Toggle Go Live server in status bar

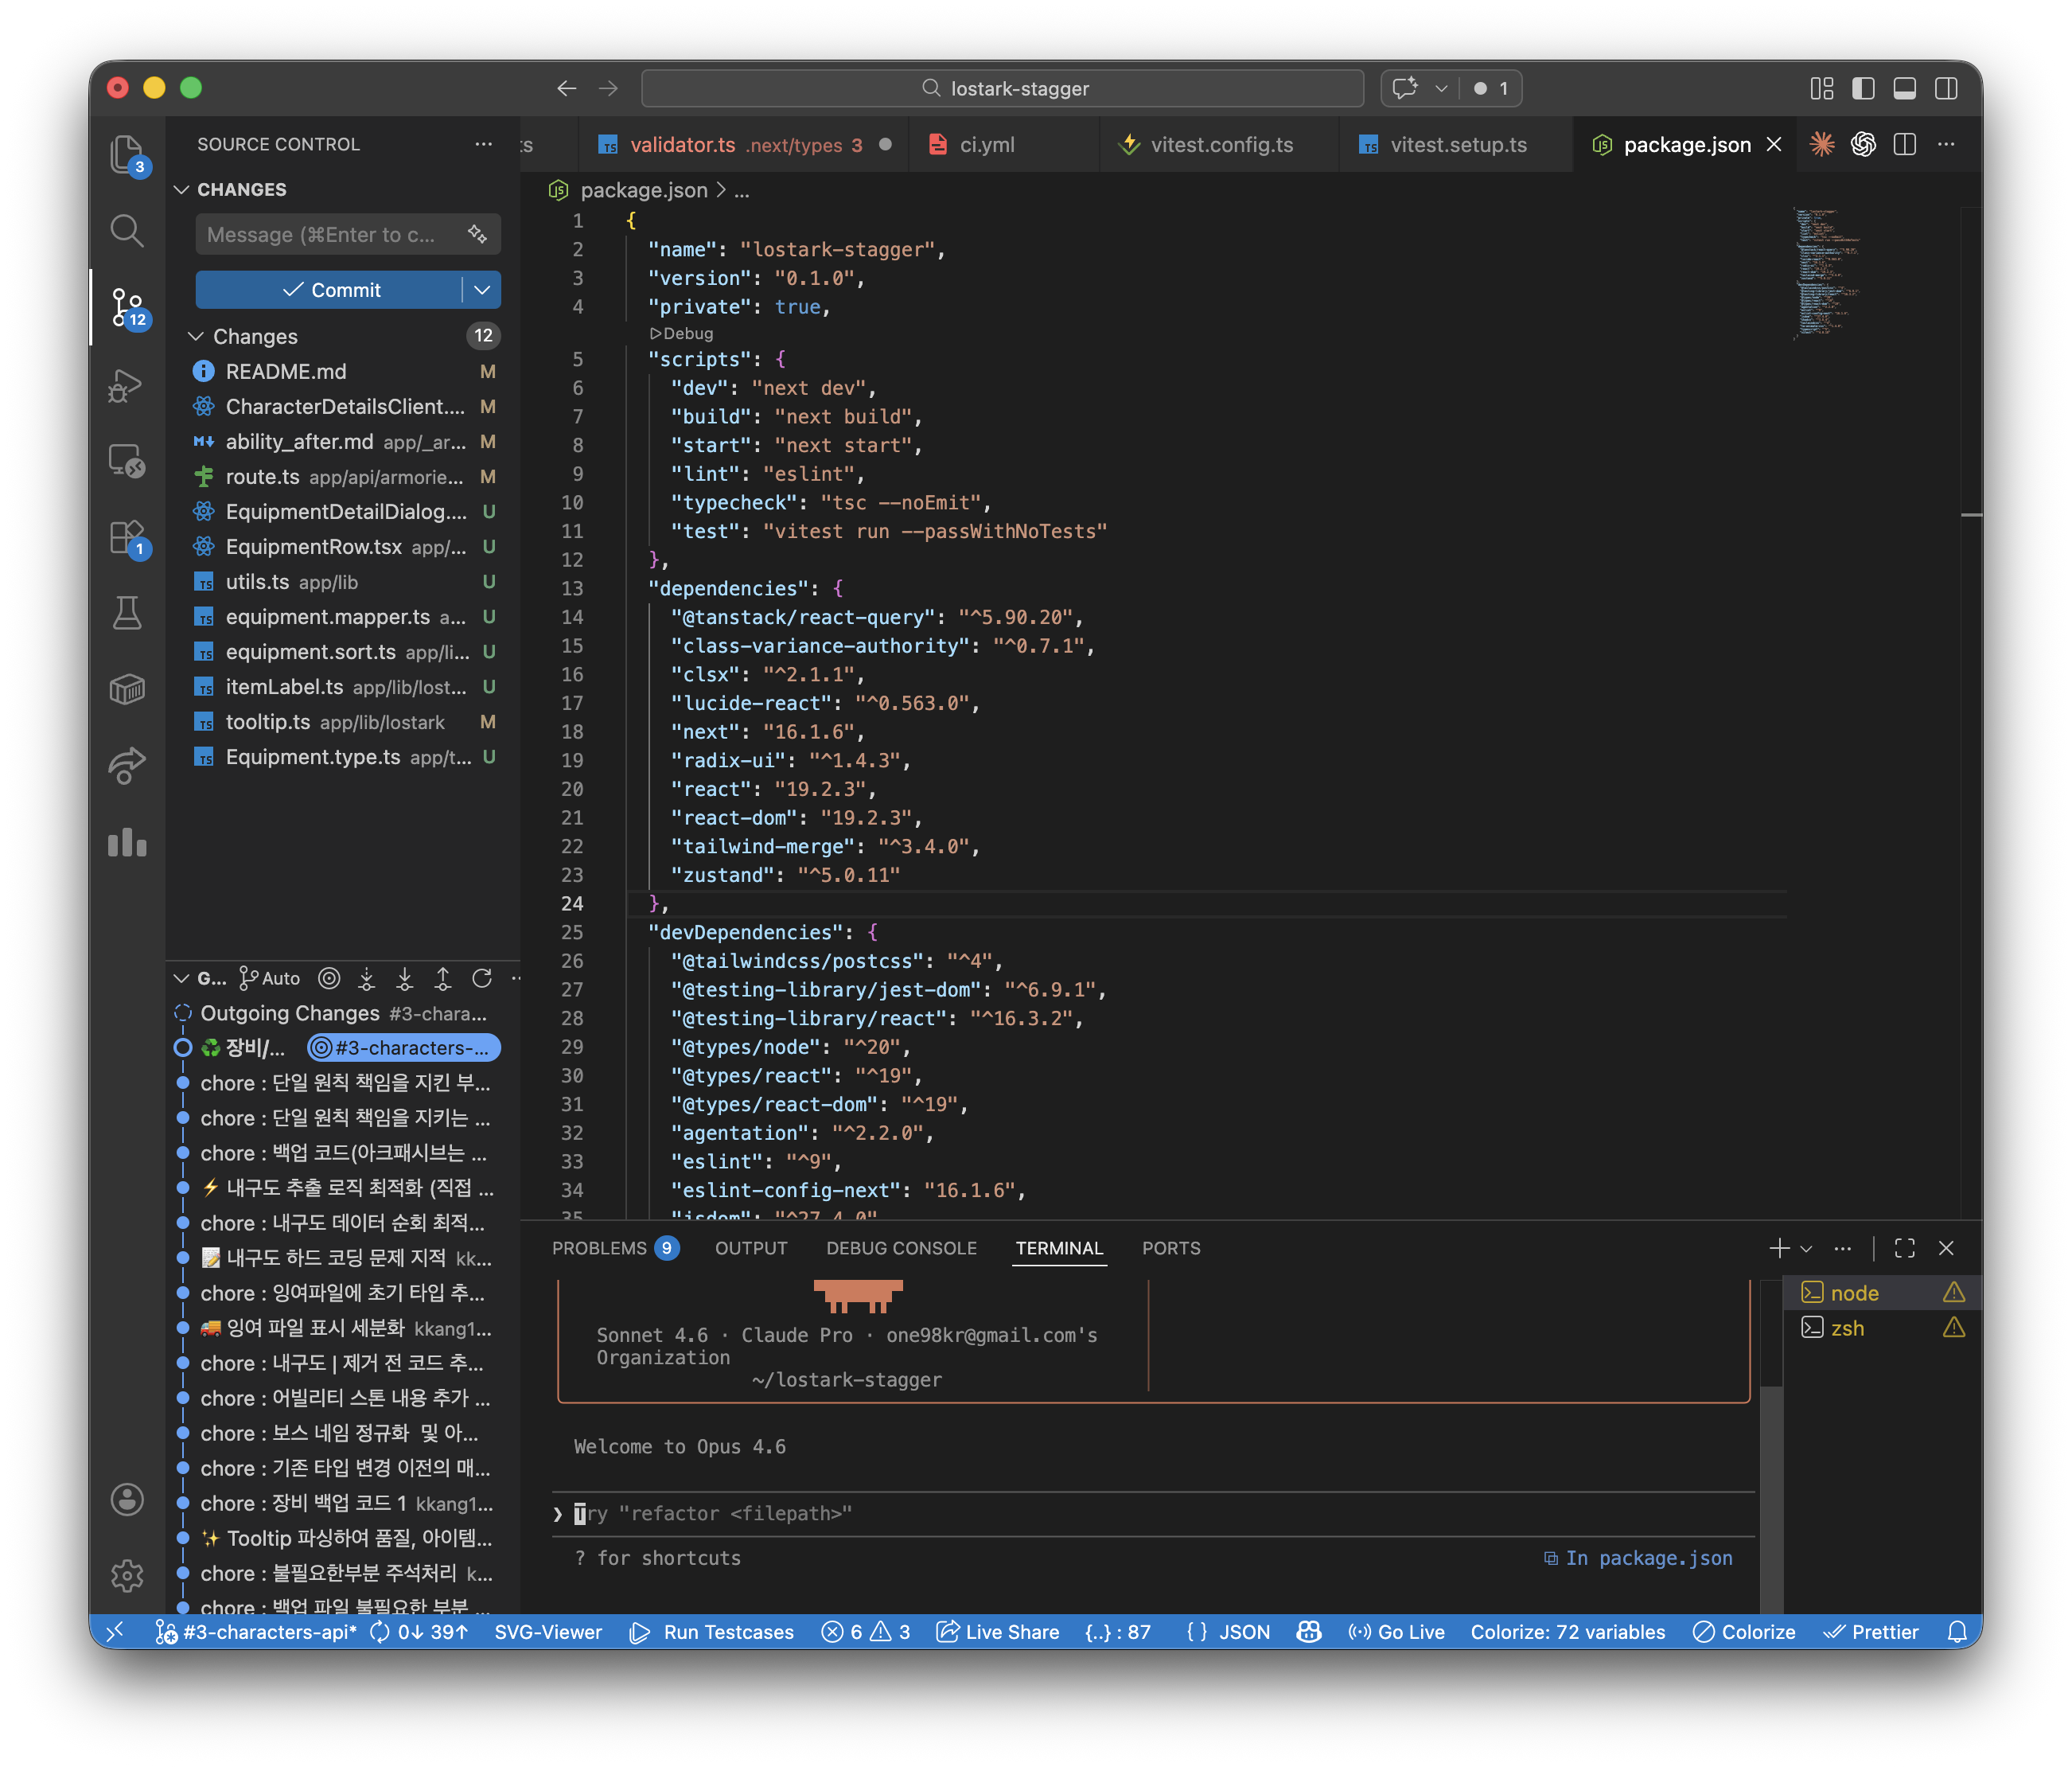coord(1396,1632)
